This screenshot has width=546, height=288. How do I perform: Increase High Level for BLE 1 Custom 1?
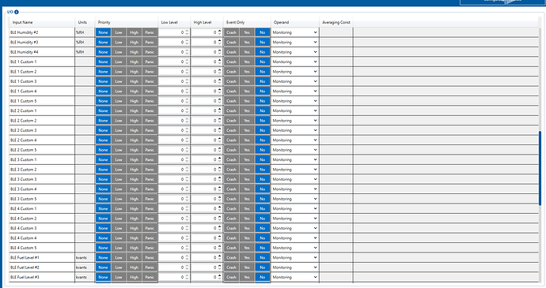220,60
